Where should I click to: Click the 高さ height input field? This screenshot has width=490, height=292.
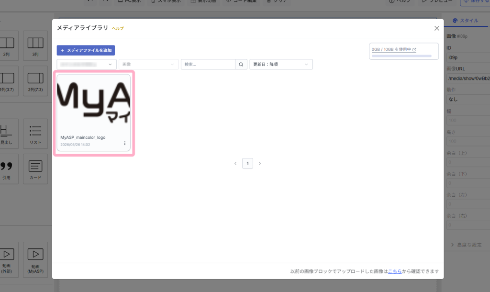[468, 141]
